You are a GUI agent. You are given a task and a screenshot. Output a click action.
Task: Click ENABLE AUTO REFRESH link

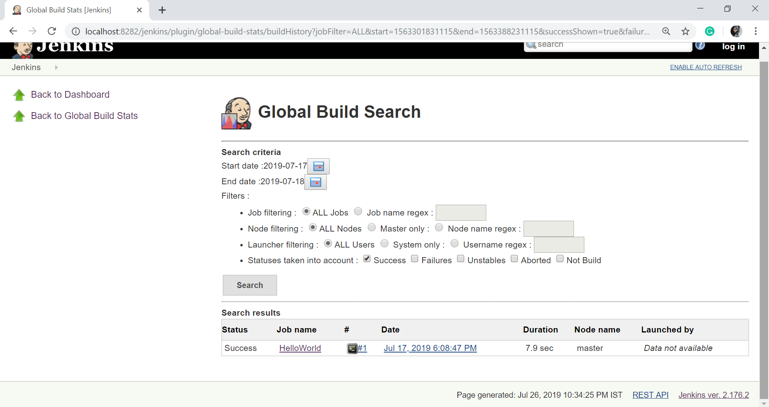(x=706, y=67)
